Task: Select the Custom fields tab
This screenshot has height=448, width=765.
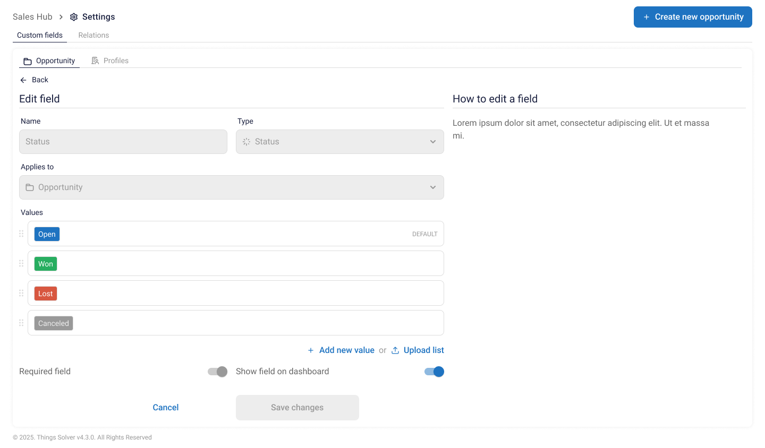Action: coord(40,35)
